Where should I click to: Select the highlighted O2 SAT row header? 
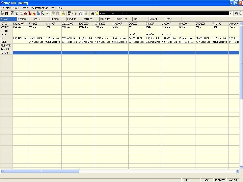[6, 53]
